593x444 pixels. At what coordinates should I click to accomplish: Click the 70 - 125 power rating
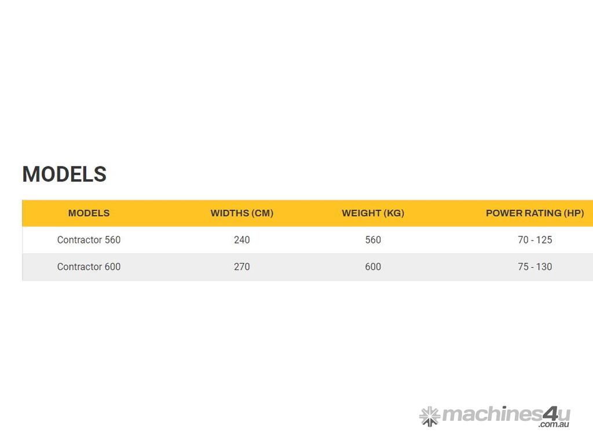(x=535, y=240)
